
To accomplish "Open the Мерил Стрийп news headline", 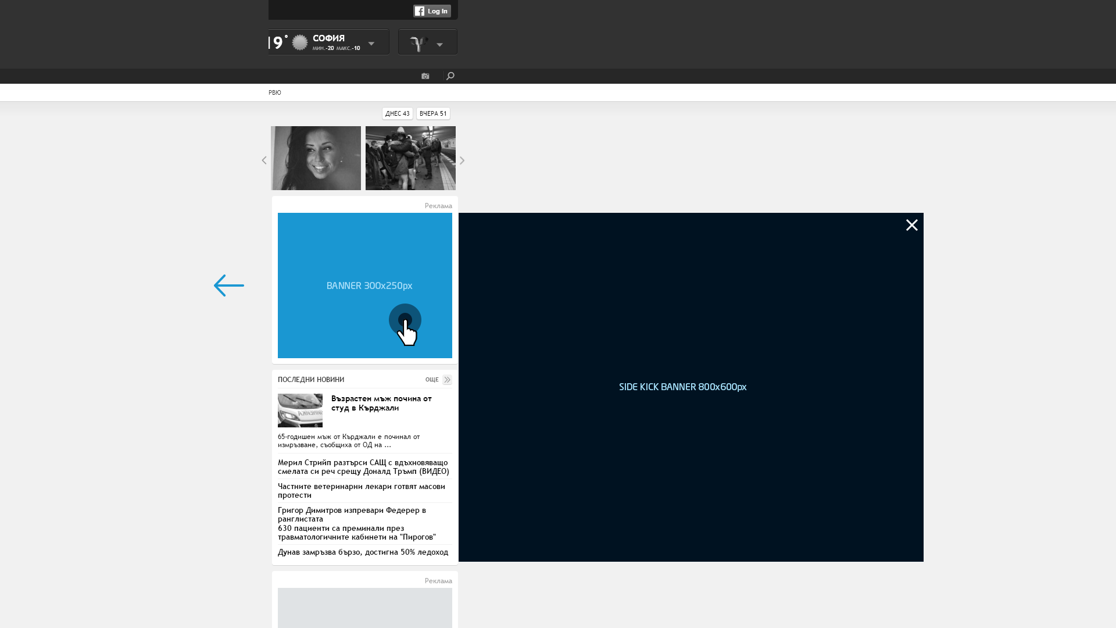I will click(363, 467).
